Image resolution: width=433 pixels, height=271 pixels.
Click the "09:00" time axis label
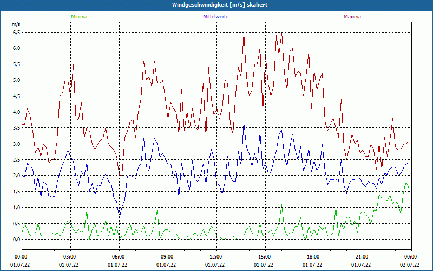click(x=168, y=257)
